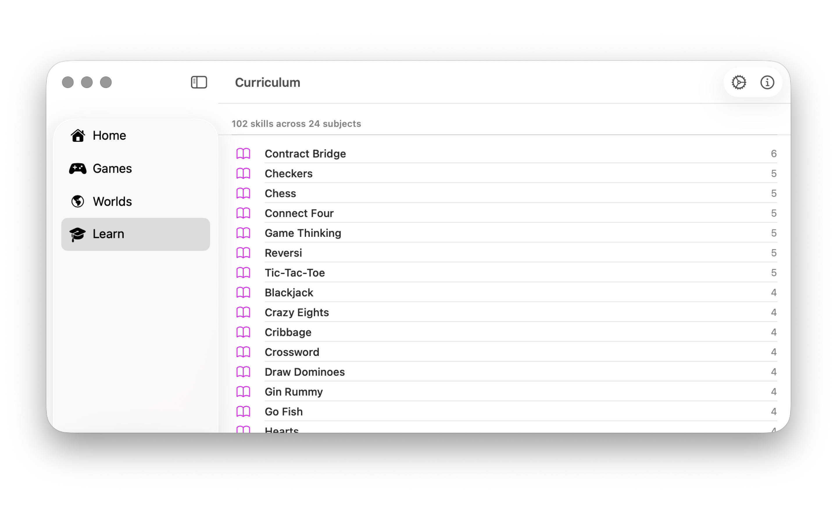Click book icon beside Gin Rummy
This screenshot has height=523, width=837.
pos(243,392)
